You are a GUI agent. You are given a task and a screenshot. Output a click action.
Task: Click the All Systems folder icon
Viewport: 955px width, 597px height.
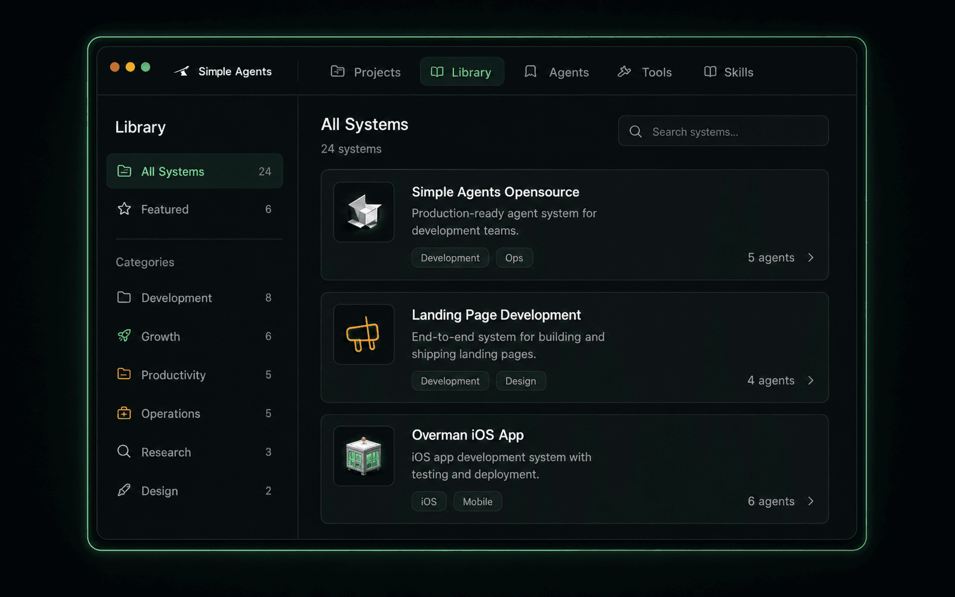124,171
